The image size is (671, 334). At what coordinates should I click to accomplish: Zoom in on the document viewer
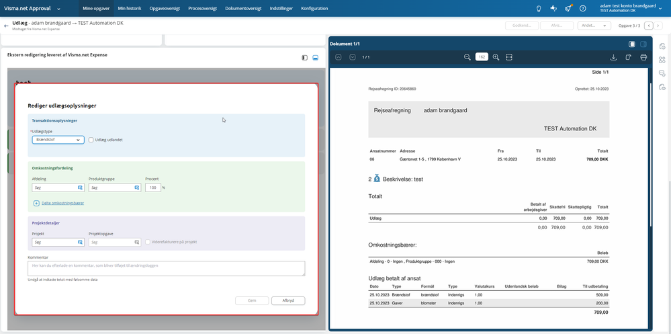pyautogui.click(x=496, y=57)
